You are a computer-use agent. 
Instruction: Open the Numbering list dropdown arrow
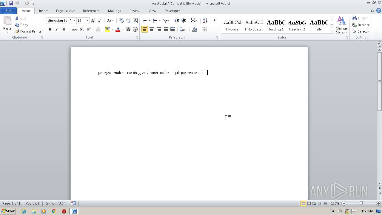click(160, 21)
